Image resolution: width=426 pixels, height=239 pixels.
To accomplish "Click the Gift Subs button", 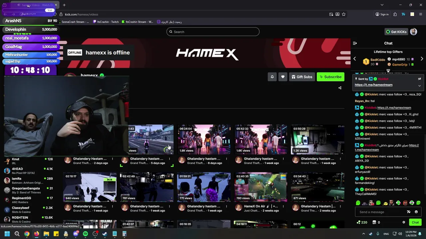I will (x=302, y=77).
